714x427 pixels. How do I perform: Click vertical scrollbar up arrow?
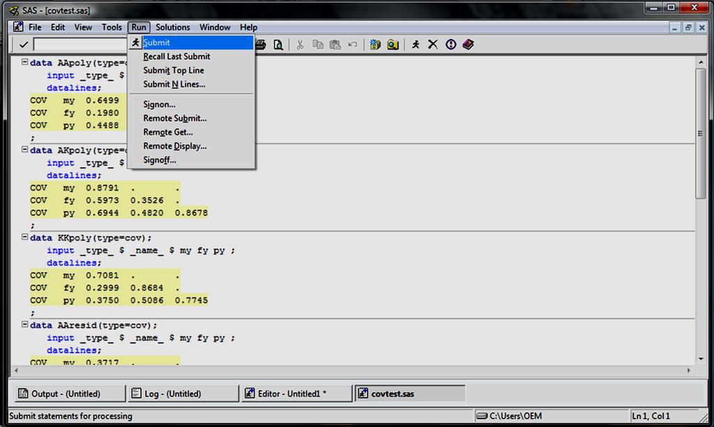pos(701,61)
